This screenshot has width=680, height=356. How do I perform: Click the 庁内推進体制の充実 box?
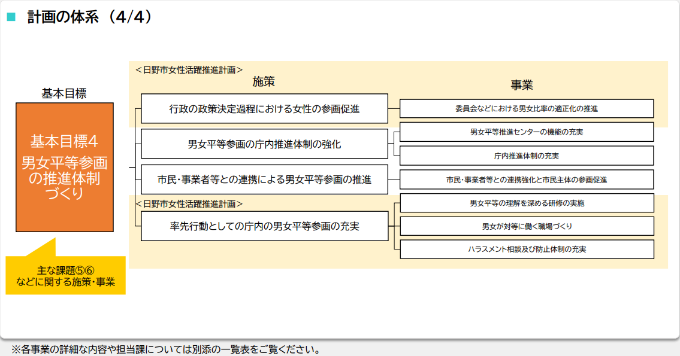[526, 156]
